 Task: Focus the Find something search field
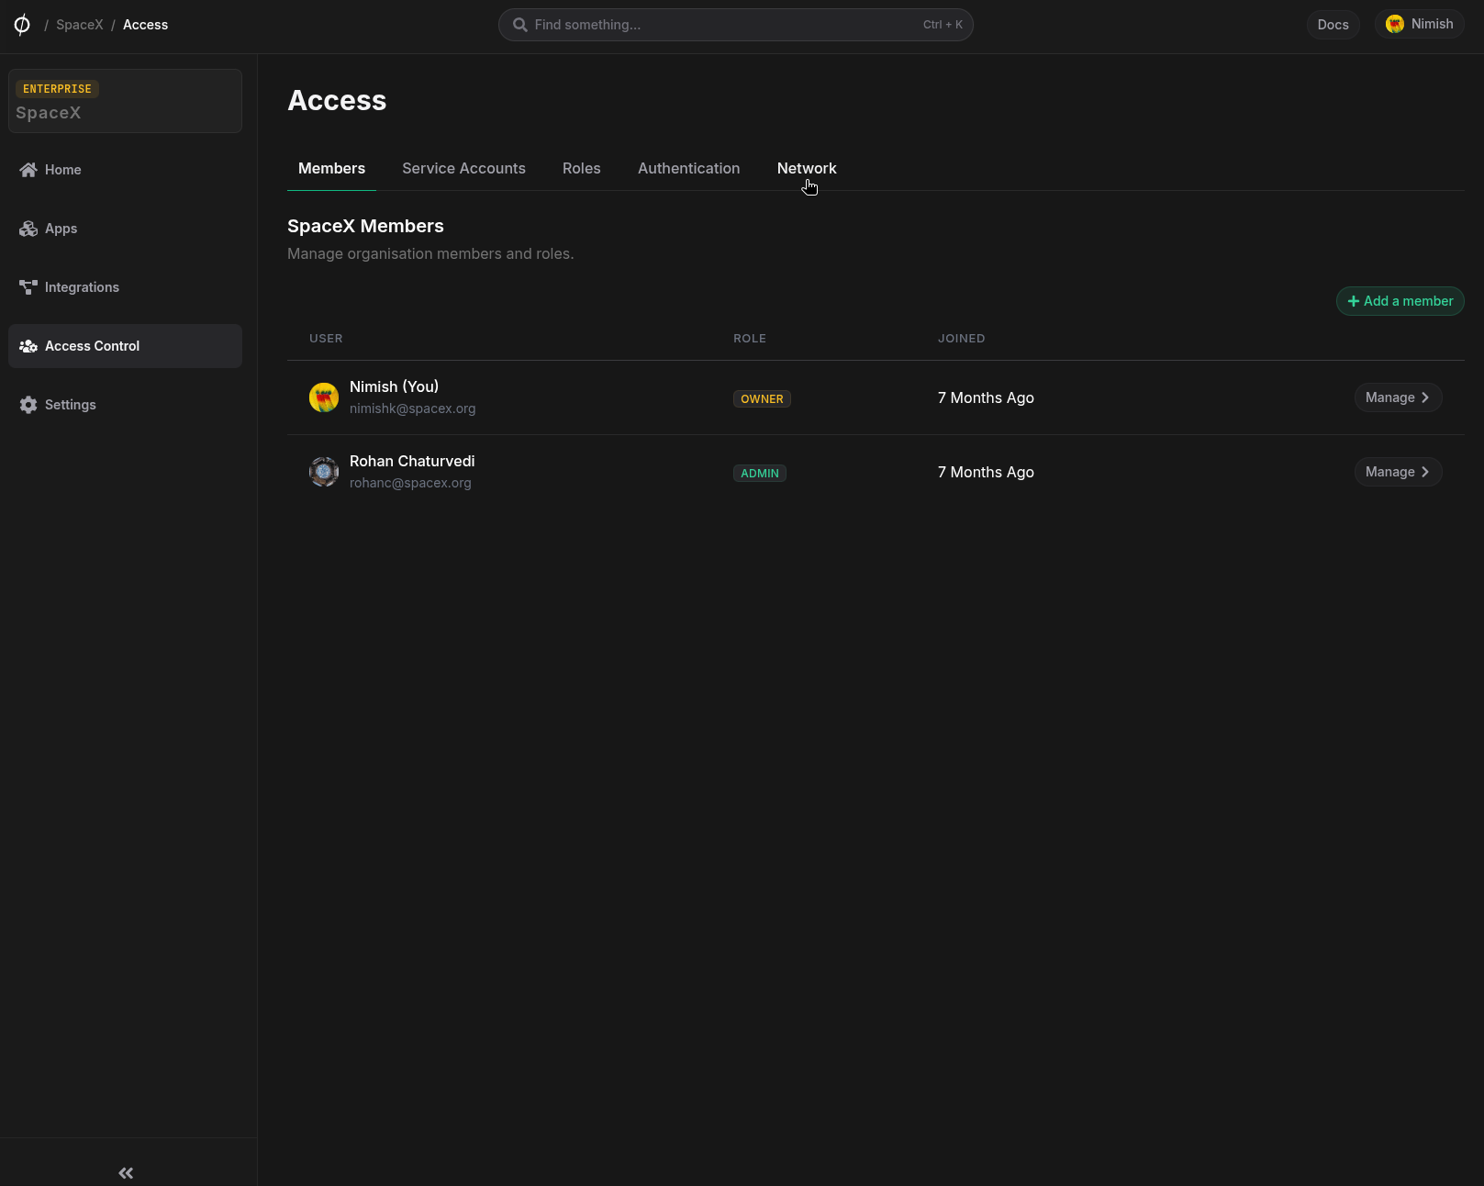(x=735, y=25)
